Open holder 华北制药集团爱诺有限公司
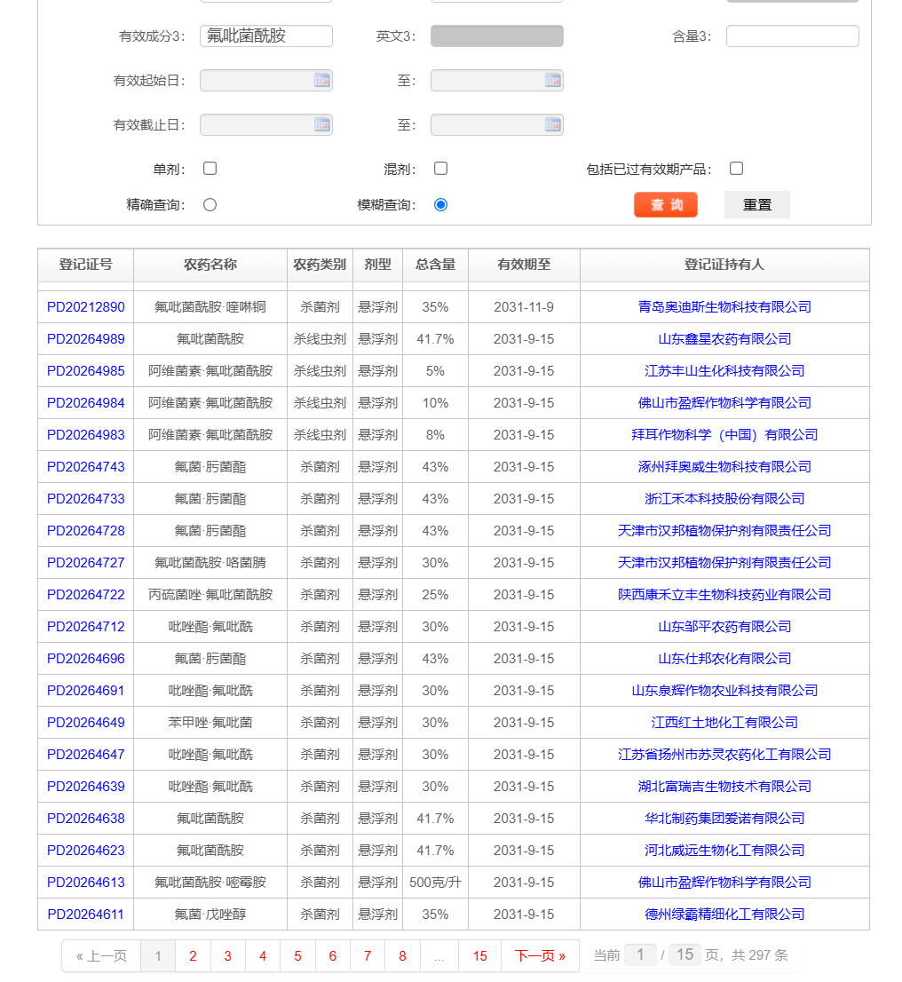 (724, 818)
